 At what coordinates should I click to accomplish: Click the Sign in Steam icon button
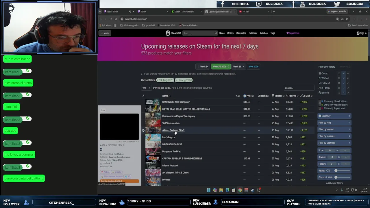[362, 33]
